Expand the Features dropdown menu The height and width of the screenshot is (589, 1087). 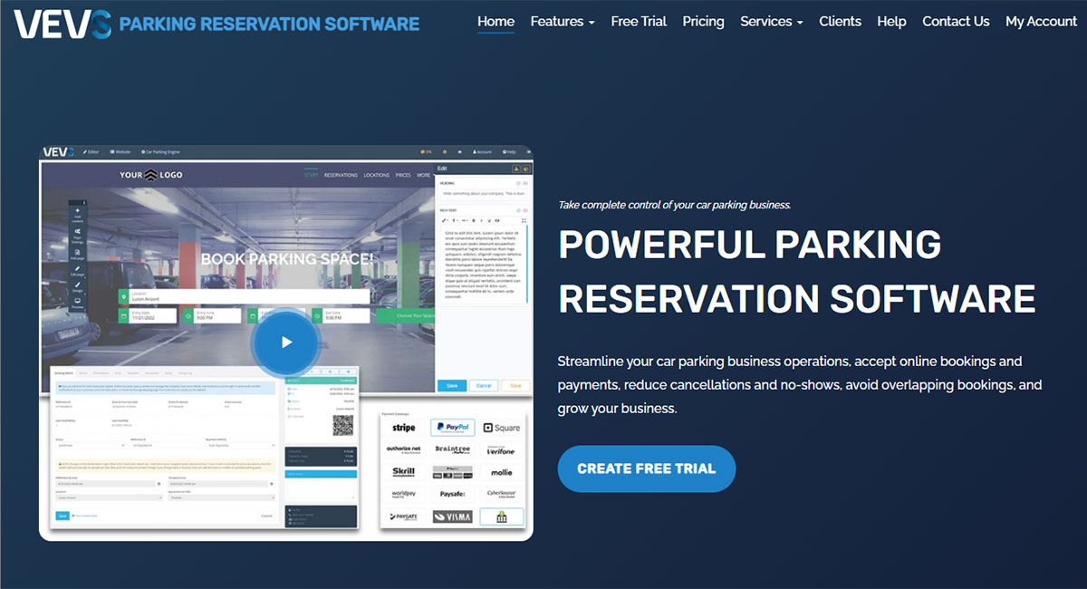point(562,22)
